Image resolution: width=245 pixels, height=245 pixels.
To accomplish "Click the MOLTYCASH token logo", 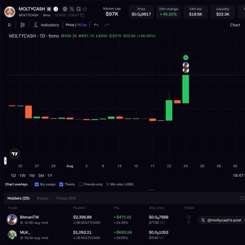I will [x=10, y=12].
